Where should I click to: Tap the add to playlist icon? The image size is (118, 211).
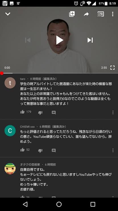coord(72,14)
